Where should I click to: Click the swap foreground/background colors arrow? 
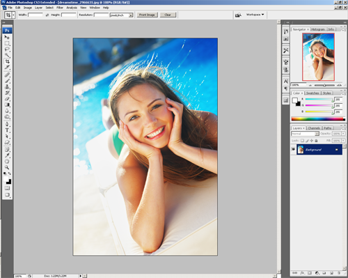[10, 173]
